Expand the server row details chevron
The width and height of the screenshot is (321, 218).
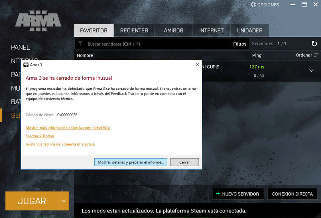pyautogui.click(x=311, y=71)
